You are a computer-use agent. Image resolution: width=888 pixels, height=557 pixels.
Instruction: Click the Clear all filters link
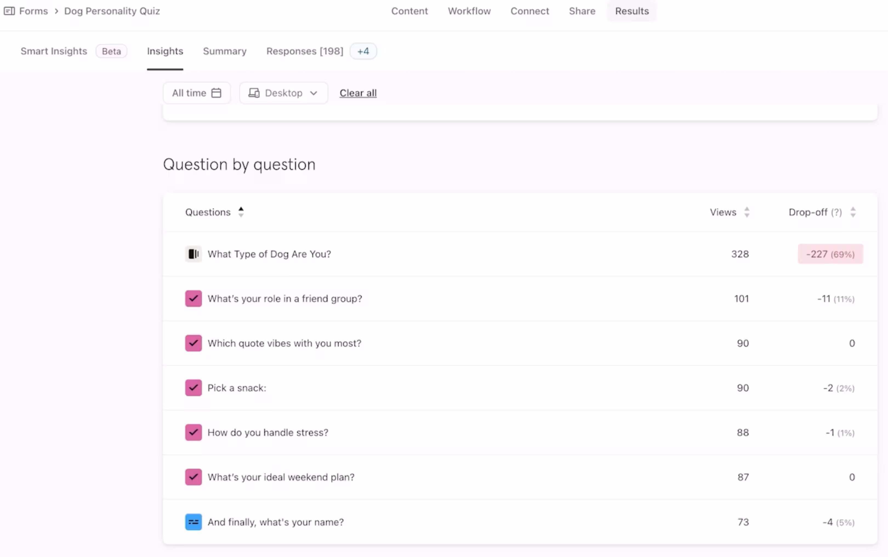358,93
